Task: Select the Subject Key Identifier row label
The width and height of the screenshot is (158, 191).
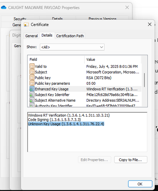Action: pos(52,95)
